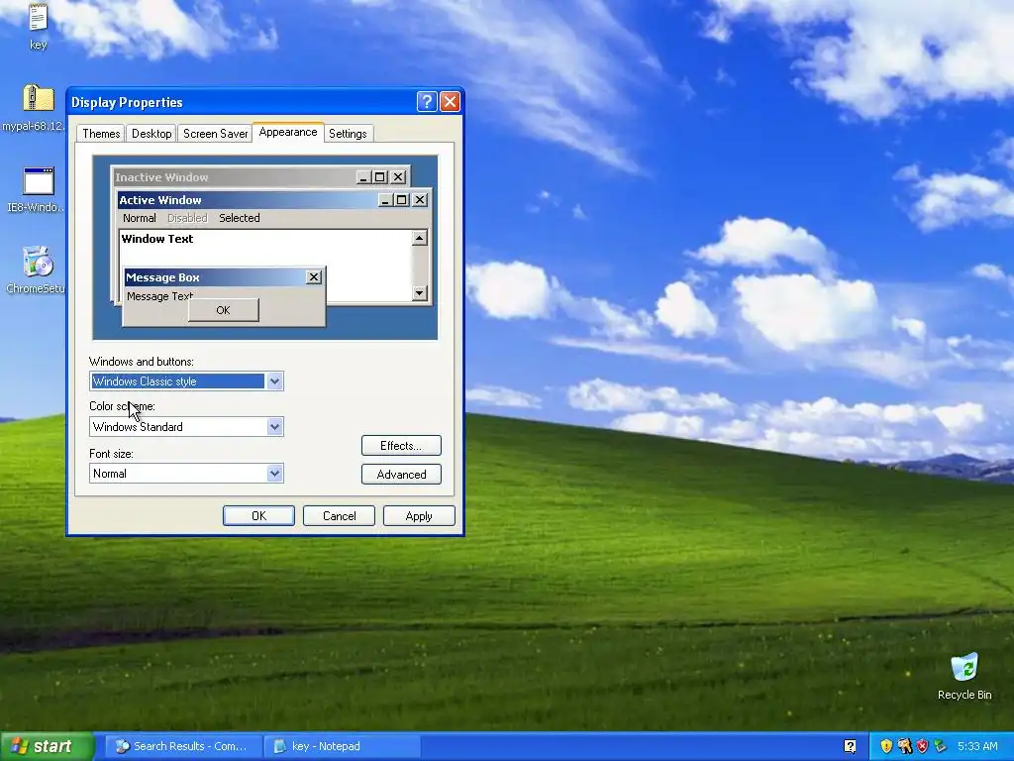Click the Inactive Window preview close icon
Image resolution: width=1014 pixels, height=761 pixels.
tap(398, 176)
